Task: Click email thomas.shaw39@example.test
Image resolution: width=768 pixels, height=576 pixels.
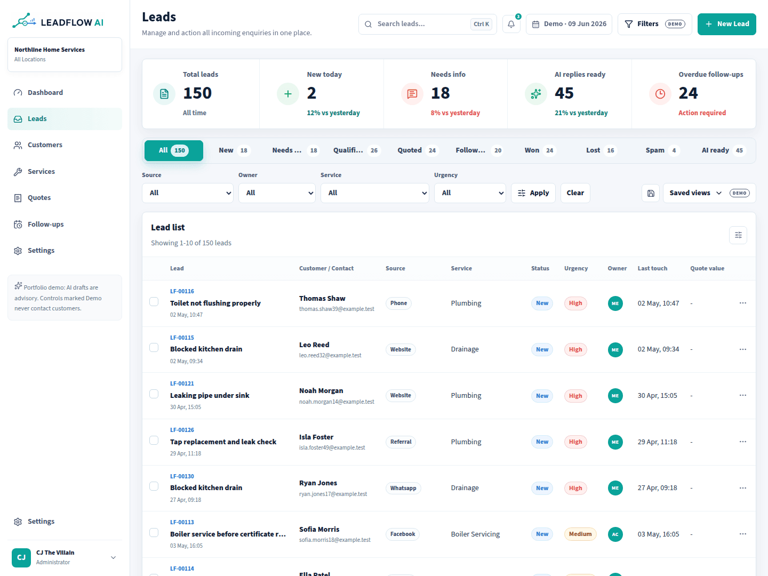Action: pyautogui.click(x=337, y=309)
